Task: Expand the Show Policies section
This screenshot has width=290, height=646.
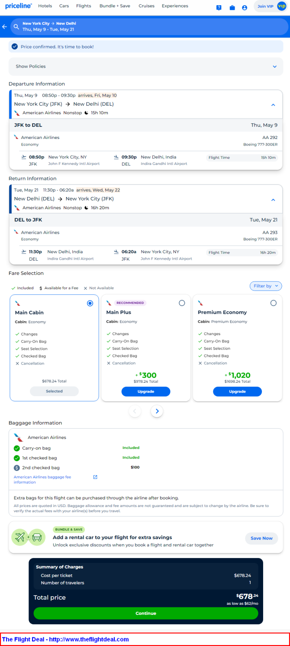Action: [x=146, y=66]
